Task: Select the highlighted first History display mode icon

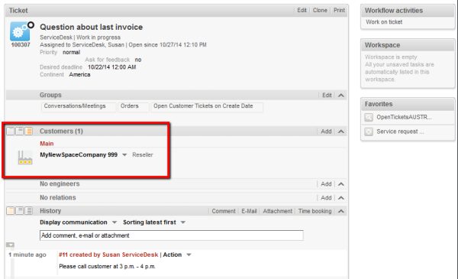Action: 11,210
